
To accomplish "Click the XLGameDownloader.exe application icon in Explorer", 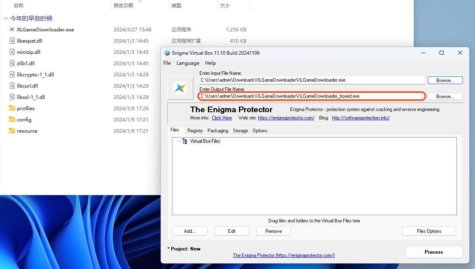I will coord(12,30).
